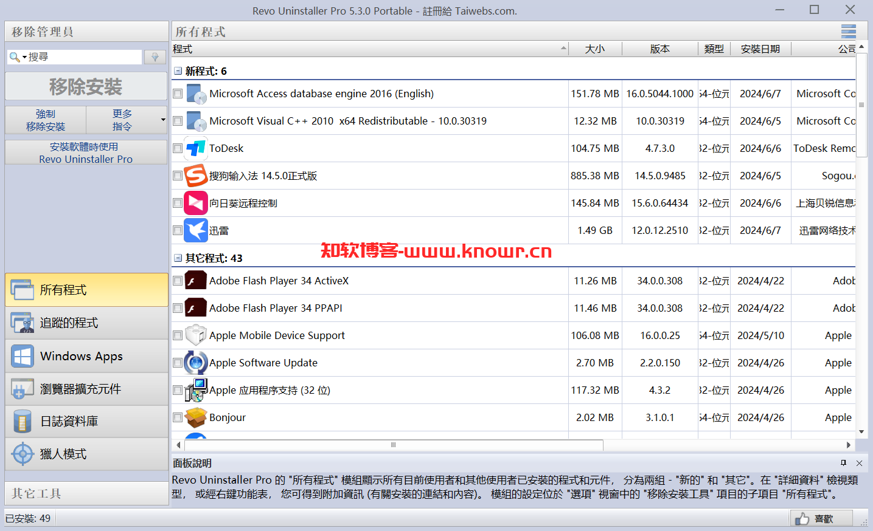Viewport: 873px width, 531px height.
Task: Close the 面板說明 description panel
Action: coord(859,463)
